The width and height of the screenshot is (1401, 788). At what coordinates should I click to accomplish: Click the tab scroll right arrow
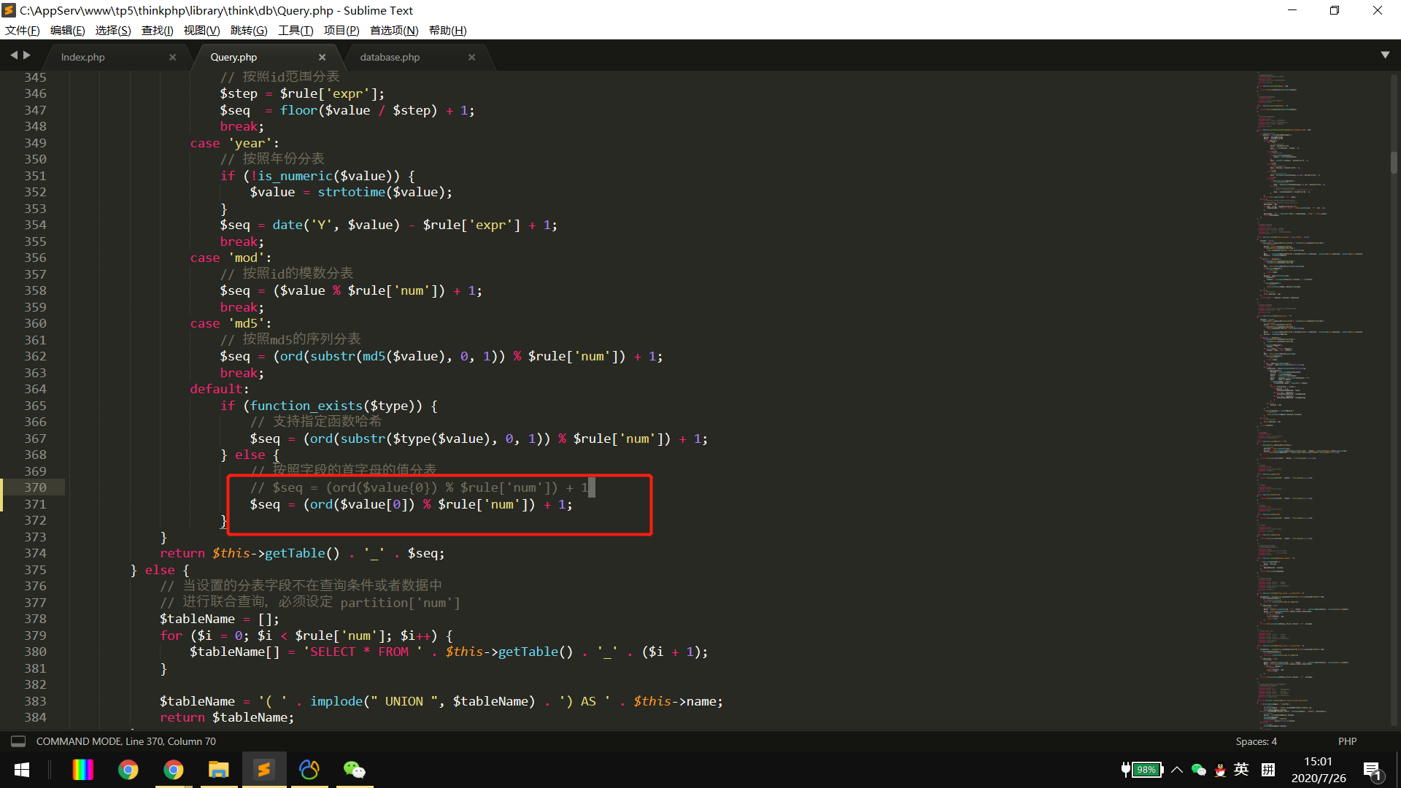[27, 55]
